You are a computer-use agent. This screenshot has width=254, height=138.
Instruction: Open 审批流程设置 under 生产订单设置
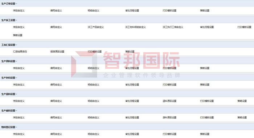[x=132, y=11]
